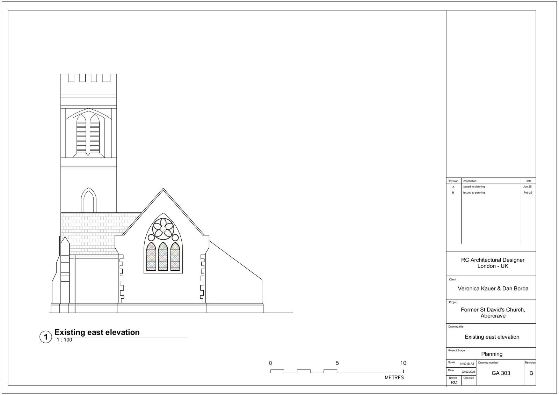Click the Former St David's Church project name
559x395 pixels.
coord(493,313)
